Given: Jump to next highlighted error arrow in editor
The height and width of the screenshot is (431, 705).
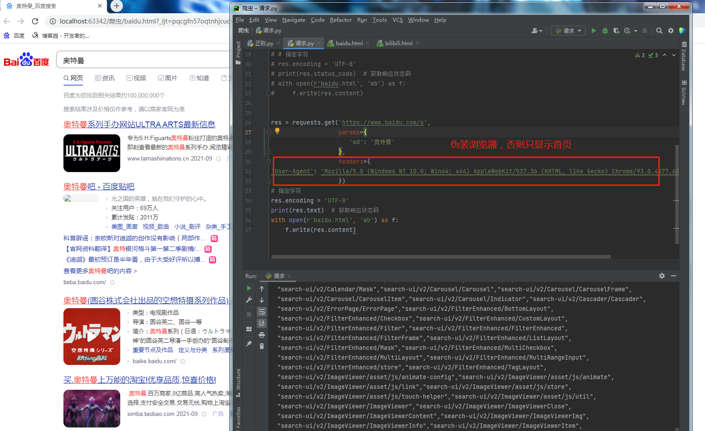Looking at the screenshot, I should point(674,55).
